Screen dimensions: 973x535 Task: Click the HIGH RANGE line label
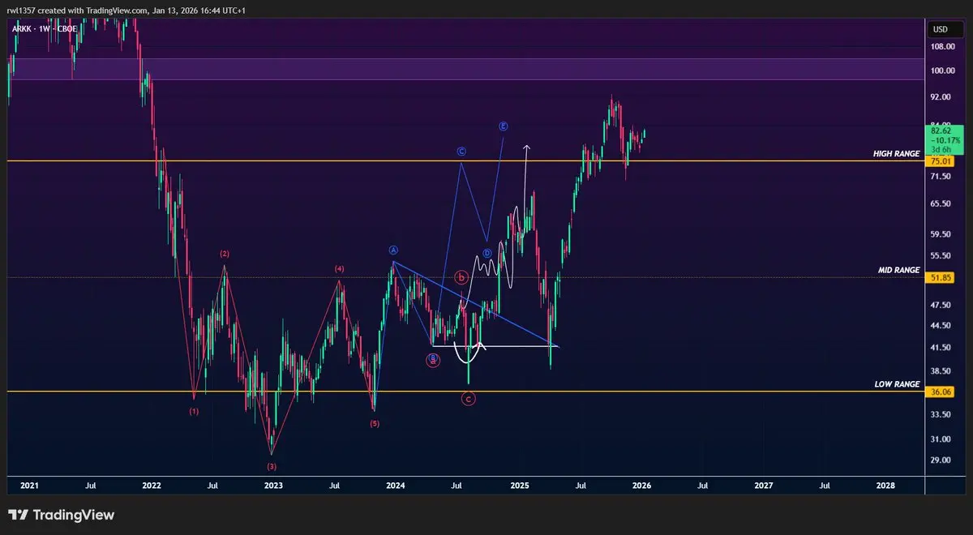pos(897,153)
